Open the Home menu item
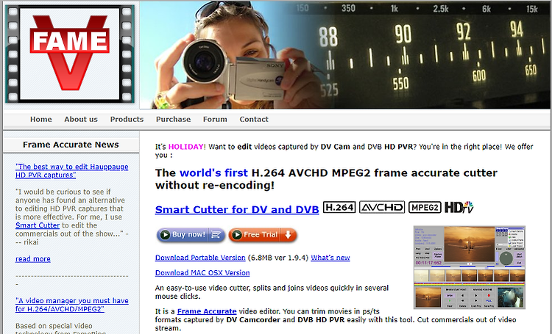The image size is (552, 334). pos(40,120)
